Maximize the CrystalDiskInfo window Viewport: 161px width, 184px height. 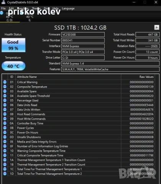[145, 2]
